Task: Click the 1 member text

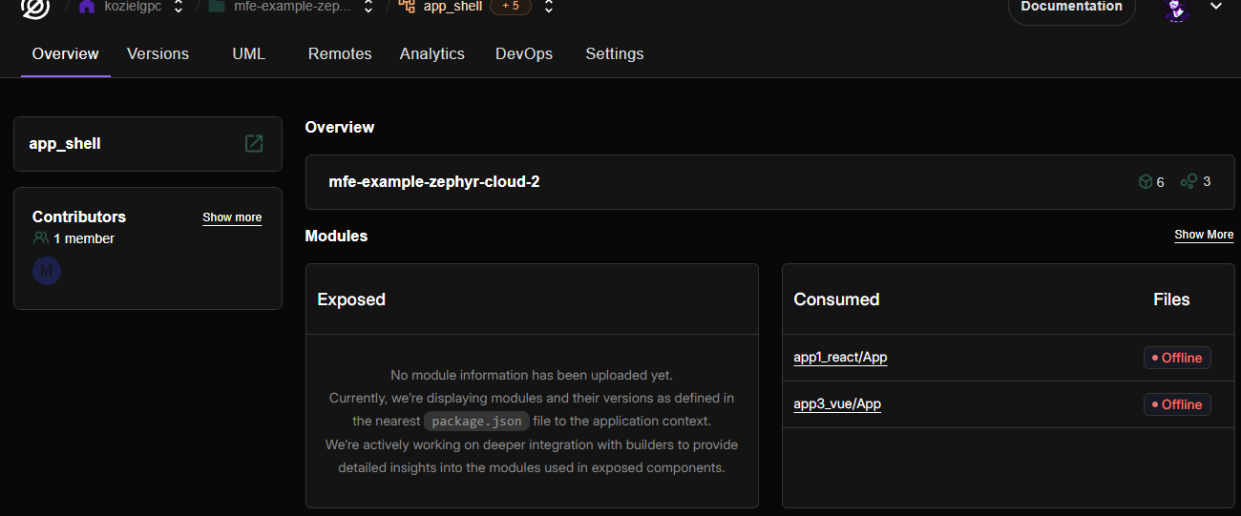Action: 84,238
